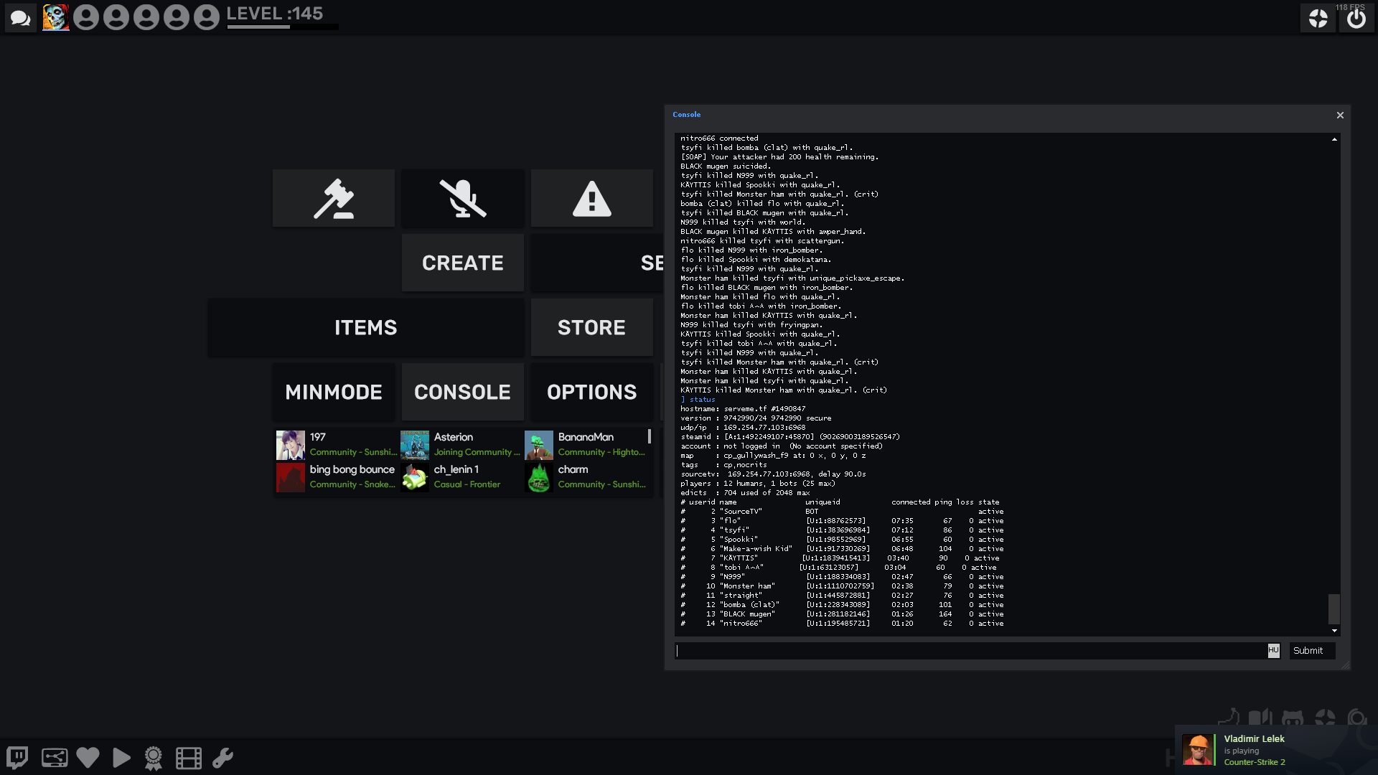
Task: Open the ITEMS menu
Action: [365, 328]
